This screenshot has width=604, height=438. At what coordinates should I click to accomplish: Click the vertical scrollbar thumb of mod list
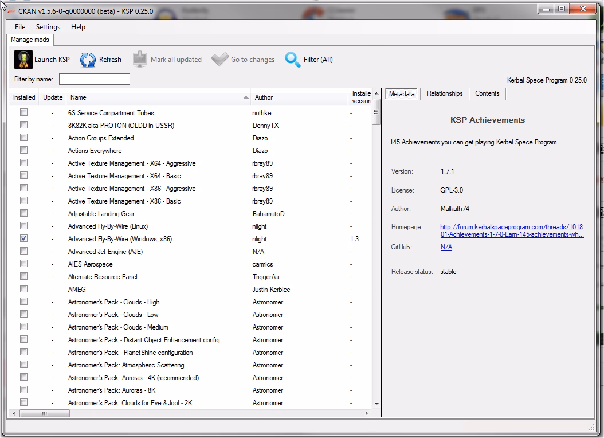376,112
